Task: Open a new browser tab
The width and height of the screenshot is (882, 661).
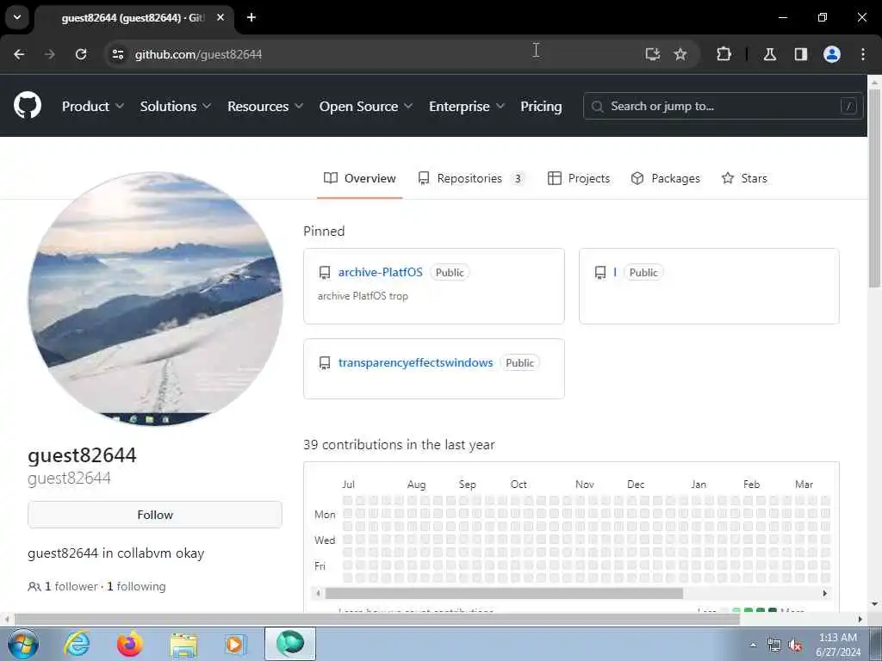Action: click(x=252, y=17)
